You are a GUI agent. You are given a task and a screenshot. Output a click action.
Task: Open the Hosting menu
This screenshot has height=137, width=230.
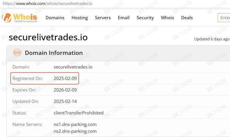coord(80,18)
